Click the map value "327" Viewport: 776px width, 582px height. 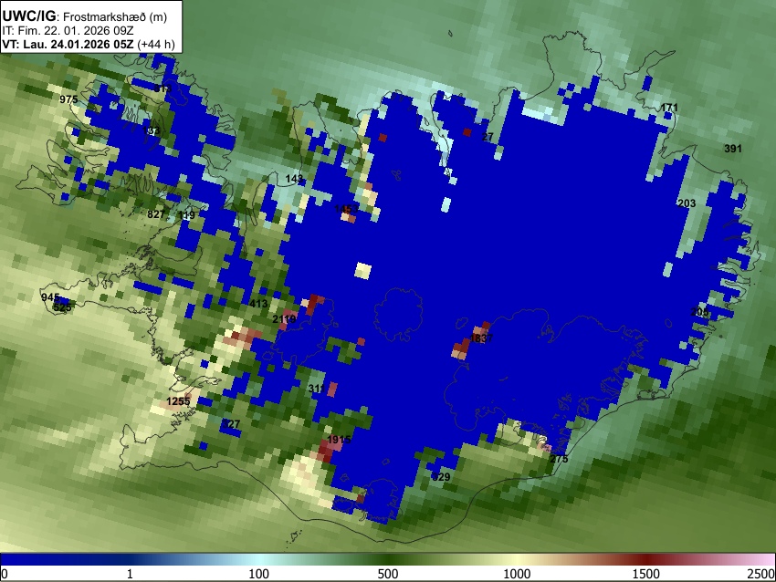click(231, 424)
